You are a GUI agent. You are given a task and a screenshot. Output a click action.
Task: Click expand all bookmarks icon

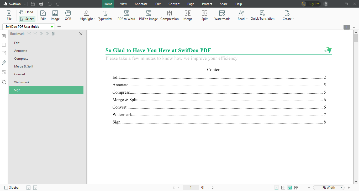[x=29, y=34]
